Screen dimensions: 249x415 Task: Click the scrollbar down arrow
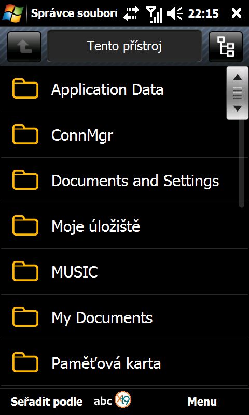point(238,108)
